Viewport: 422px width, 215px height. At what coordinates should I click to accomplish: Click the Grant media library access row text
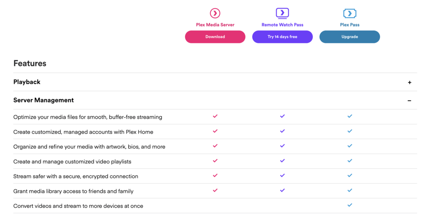pos(73,191)
